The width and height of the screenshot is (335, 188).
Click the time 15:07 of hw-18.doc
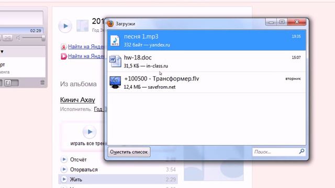[x=296, y=57]
